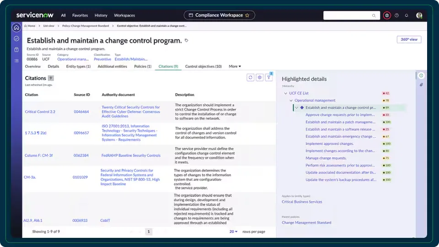Switch to the Control objectives tab
The image size is (439, 247).
click(x=203, y=66)
